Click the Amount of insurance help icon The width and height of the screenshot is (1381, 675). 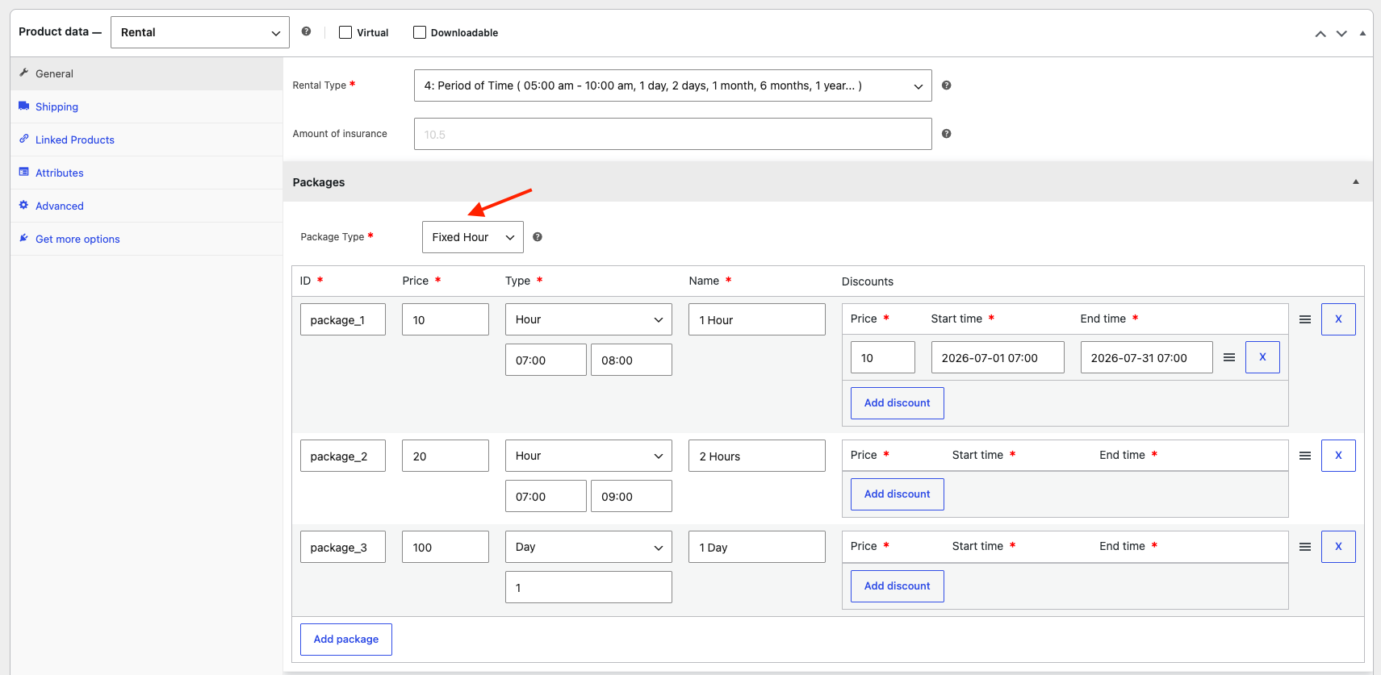[946, 134]
